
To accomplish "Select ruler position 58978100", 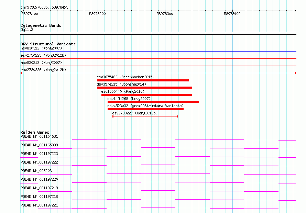I will pos(30,14).
